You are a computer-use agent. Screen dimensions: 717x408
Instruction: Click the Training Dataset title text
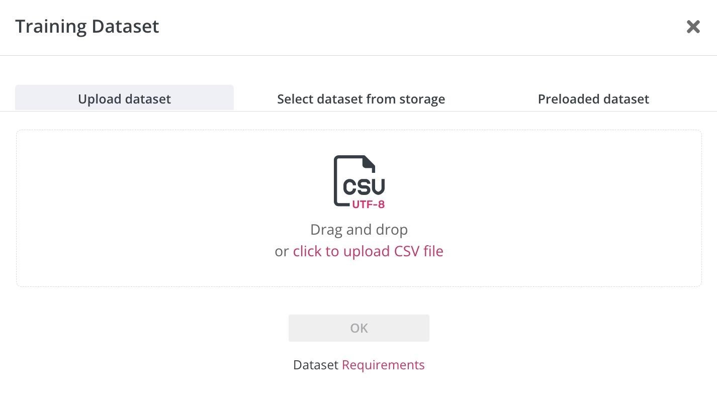(x=87, y=26)
